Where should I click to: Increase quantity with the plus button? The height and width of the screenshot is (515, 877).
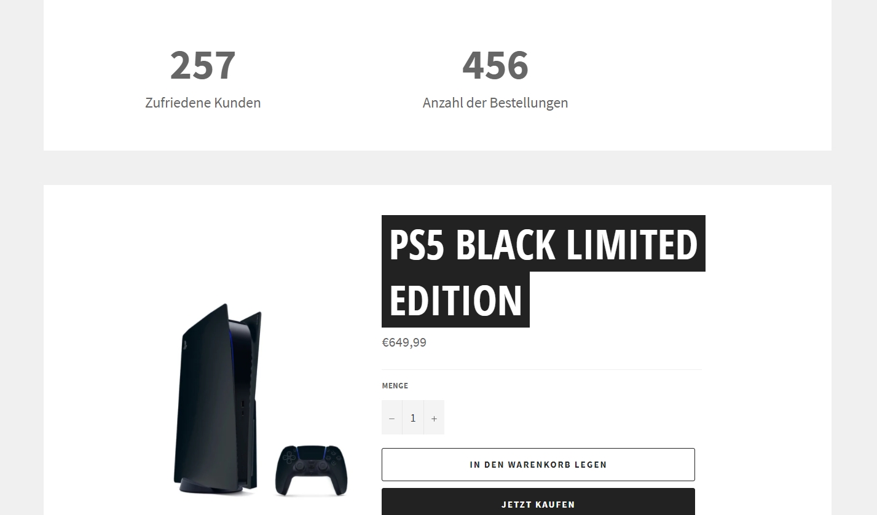click(x=434, y=418)
